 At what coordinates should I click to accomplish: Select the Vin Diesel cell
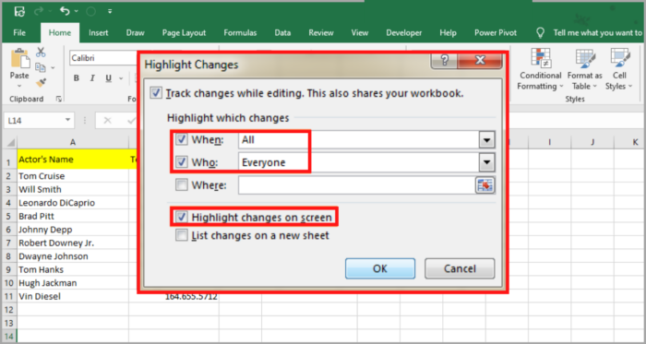73,296
